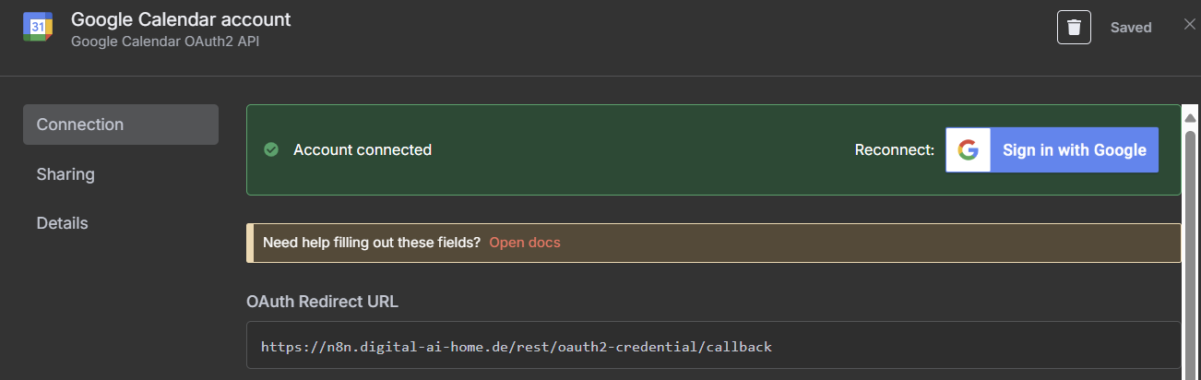1201x380 pixels.
Task: Click the green connected checkmark icon
Action: click(x=271, y=149)
